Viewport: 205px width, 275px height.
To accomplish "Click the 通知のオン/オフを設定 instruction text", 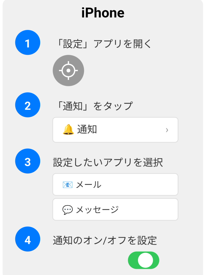I will click(x=105, y=240).
